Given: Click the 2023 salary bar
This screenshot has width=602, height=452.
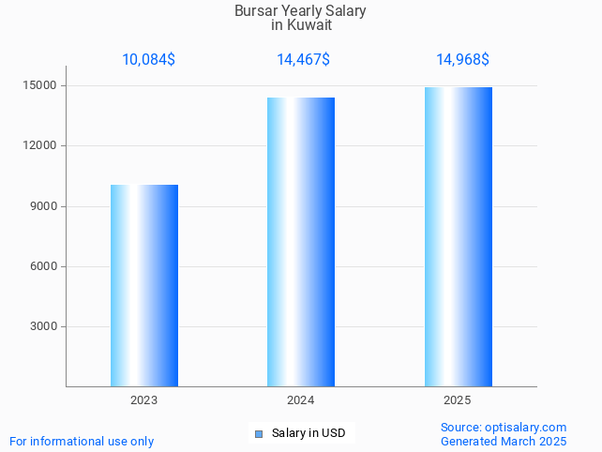Looking at the screenshot, I should point(144,285).
